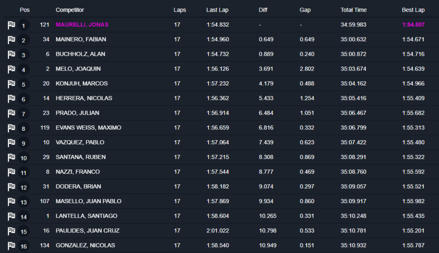Screen dimensions: 439x253
Task: Click the Total Time column header
Action: point(354,10)
